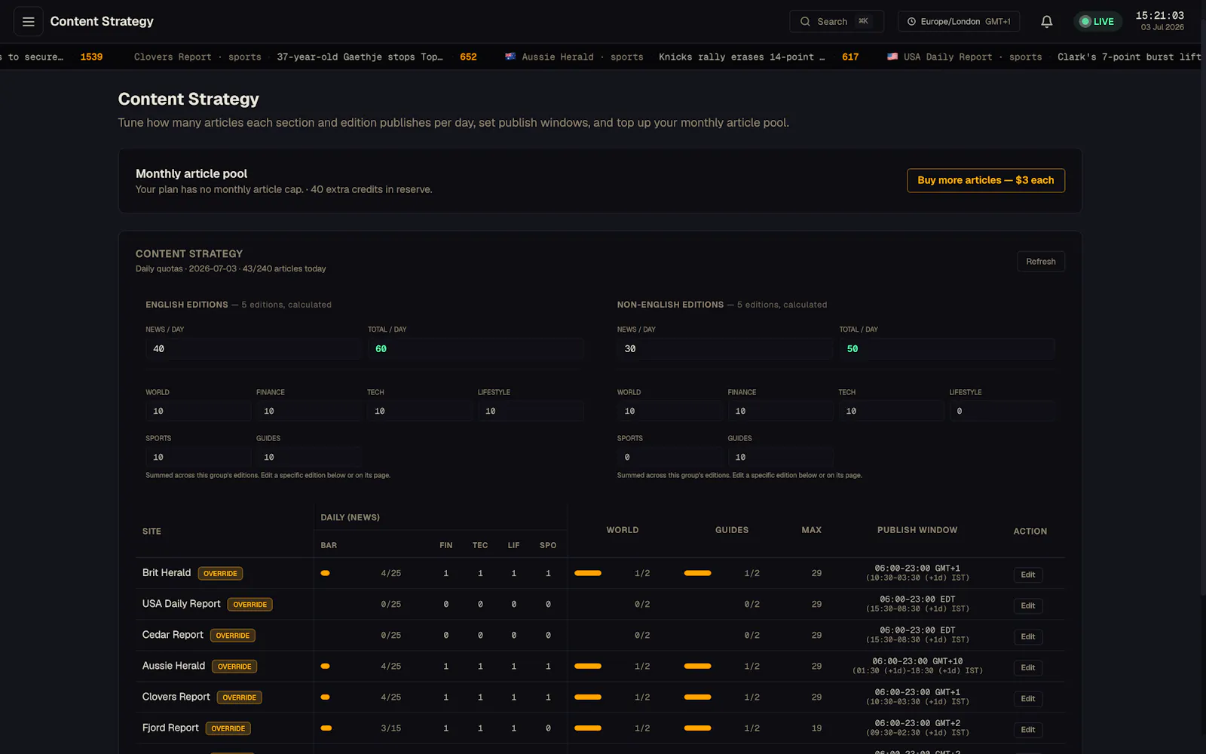Click Non-English Tech quota field

point(892,411)
